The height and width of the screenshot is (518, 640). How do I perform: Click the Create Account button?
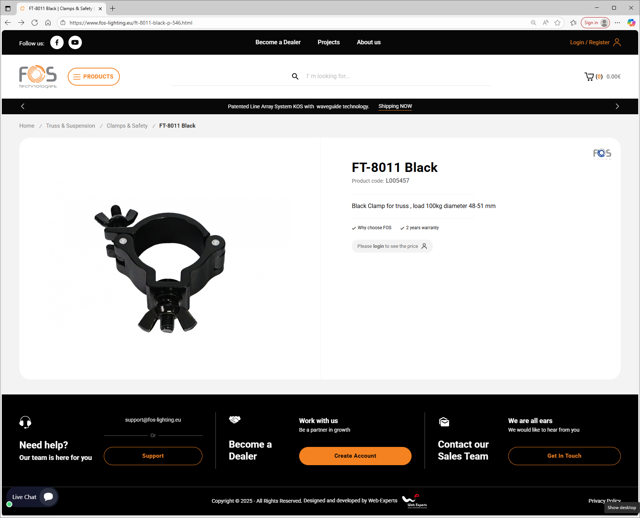pyautogui.click(x=355, y=456)
